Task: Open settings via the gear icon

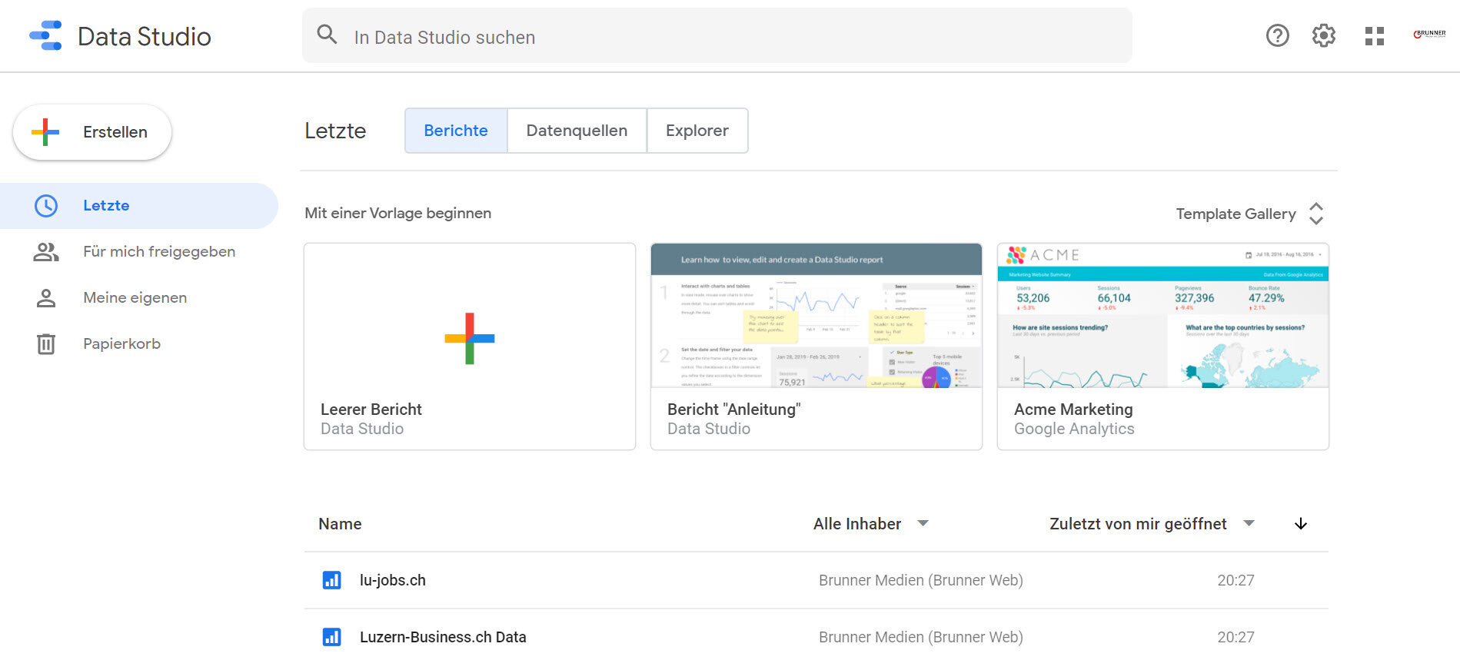Action: point(1323,35)
